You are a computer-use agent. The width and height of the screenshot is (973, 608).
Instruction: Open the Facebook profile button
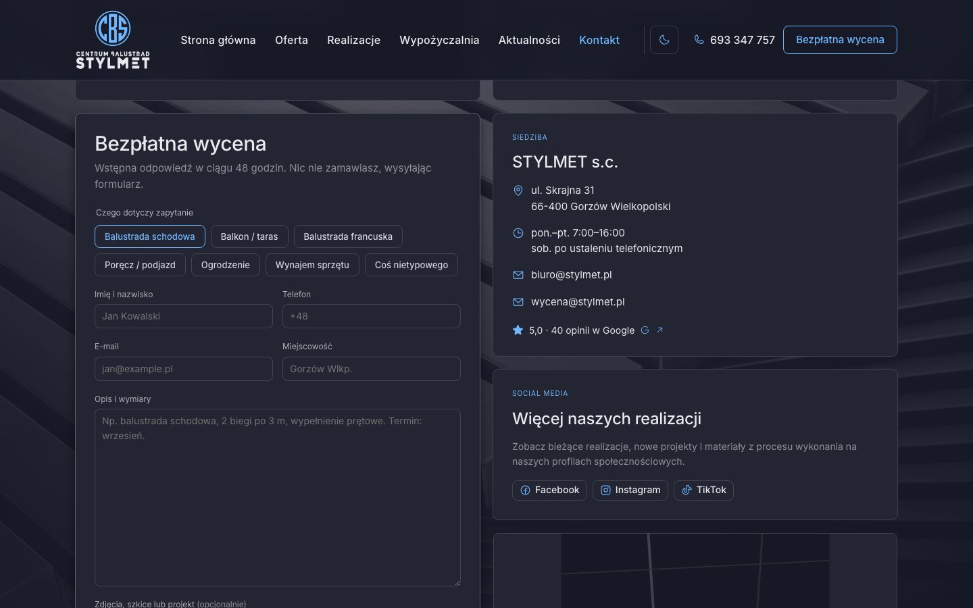pyautogui.click(x=549, y=490)
